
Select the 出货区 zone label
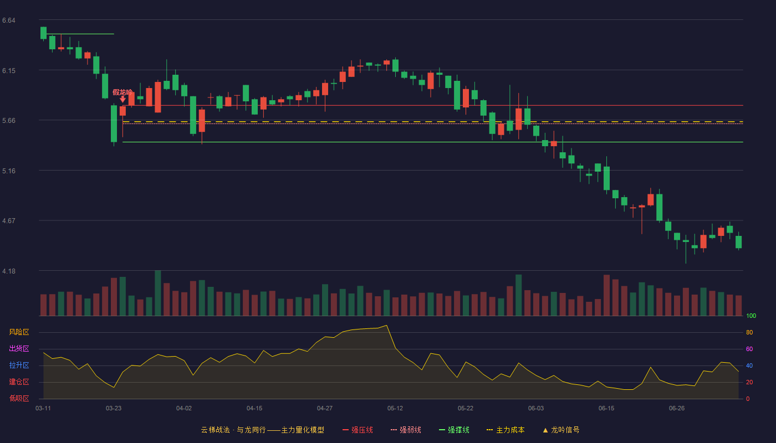click(x=19, y=349)
